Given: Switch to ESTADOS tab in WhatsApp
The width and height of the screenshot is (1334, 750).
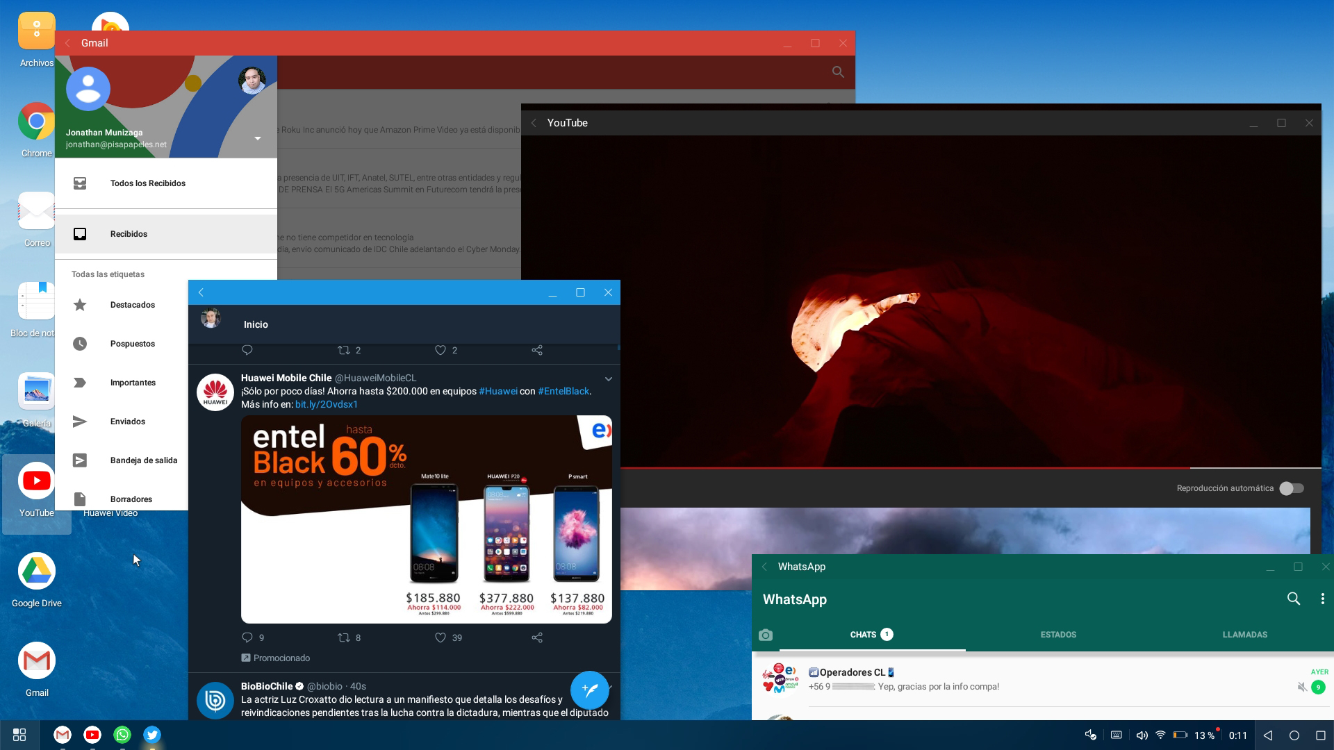Looking at the screenshot, I should click(x=1058, y=635).
